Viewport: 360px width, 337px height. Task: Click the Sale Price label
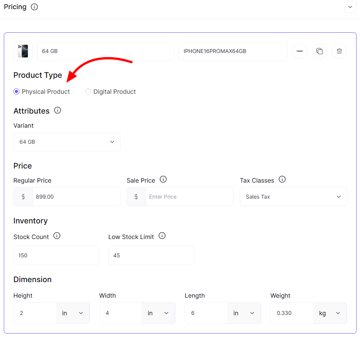click(x=141, y=180)
